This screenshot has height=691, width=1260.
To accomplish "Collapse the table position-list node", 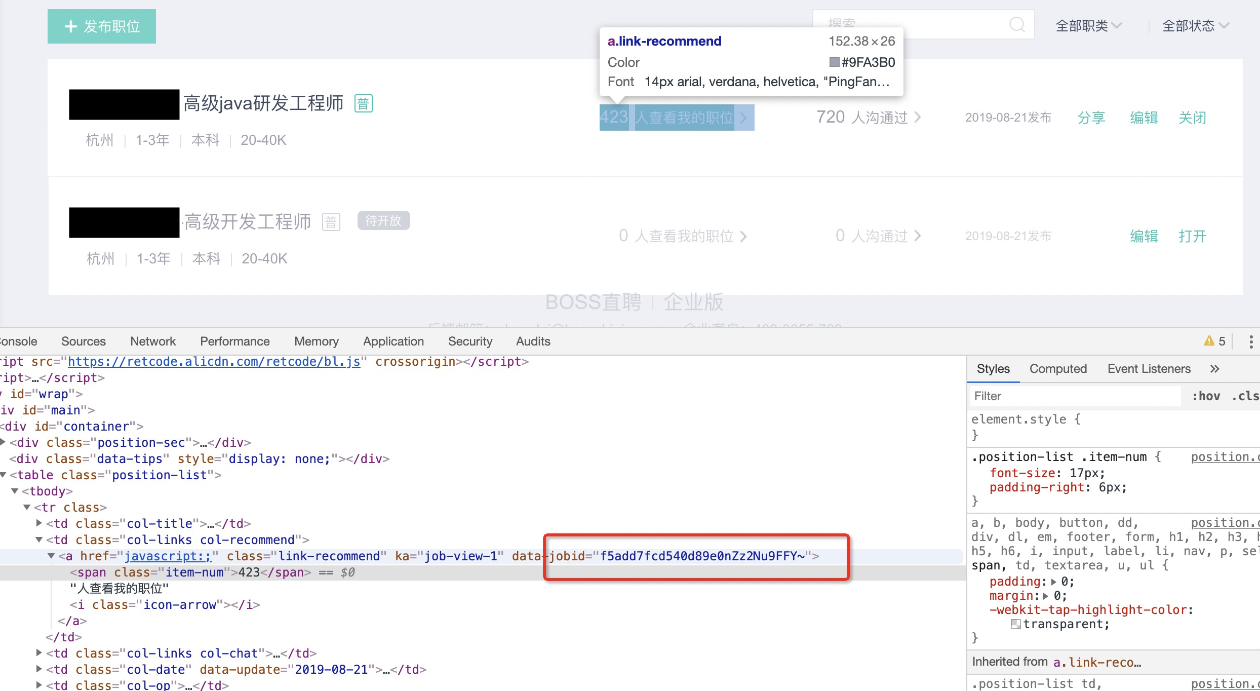I will coord(4,475).
